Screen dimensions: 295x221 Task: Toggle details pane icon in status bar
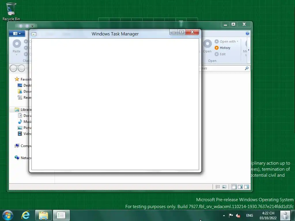pyautogui.click(x=240, y=186)
